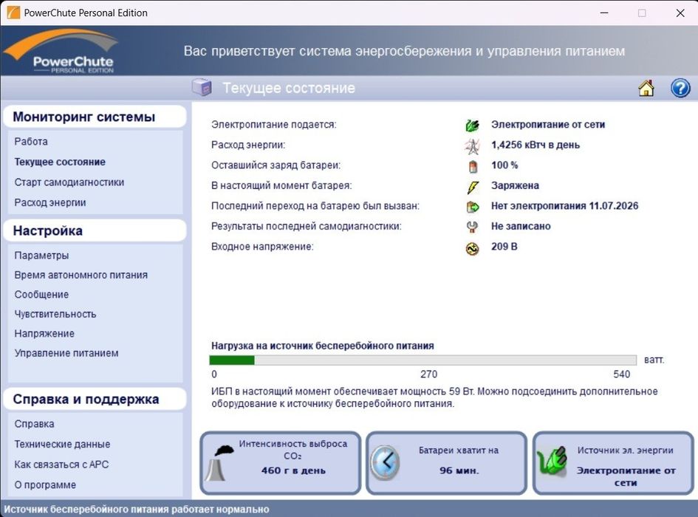
Task: Click the Мониторинг системы section header
Action: pyautogui.click(x=95, y=117)
